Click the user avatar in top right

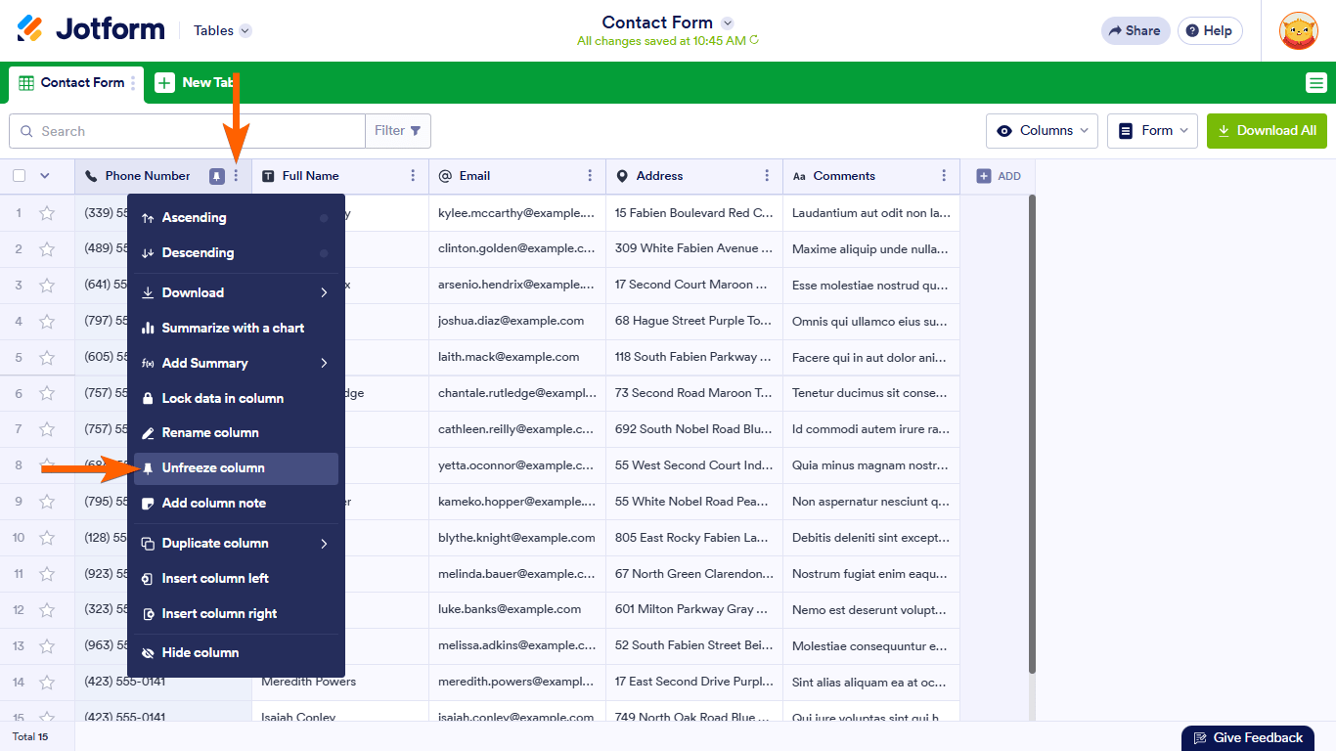pos(1298,30)
